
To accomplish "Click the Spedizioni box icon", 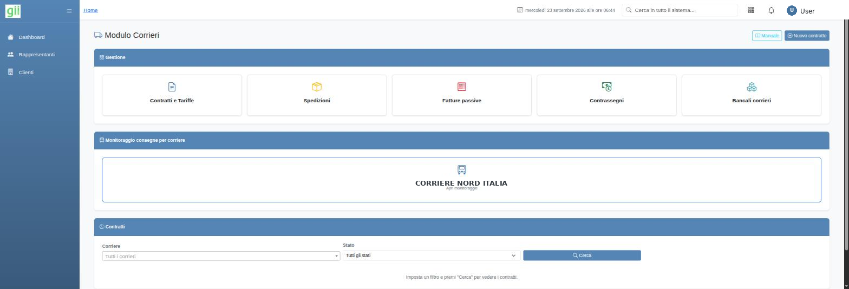I will pyautogui.click(x=317, y=87).
